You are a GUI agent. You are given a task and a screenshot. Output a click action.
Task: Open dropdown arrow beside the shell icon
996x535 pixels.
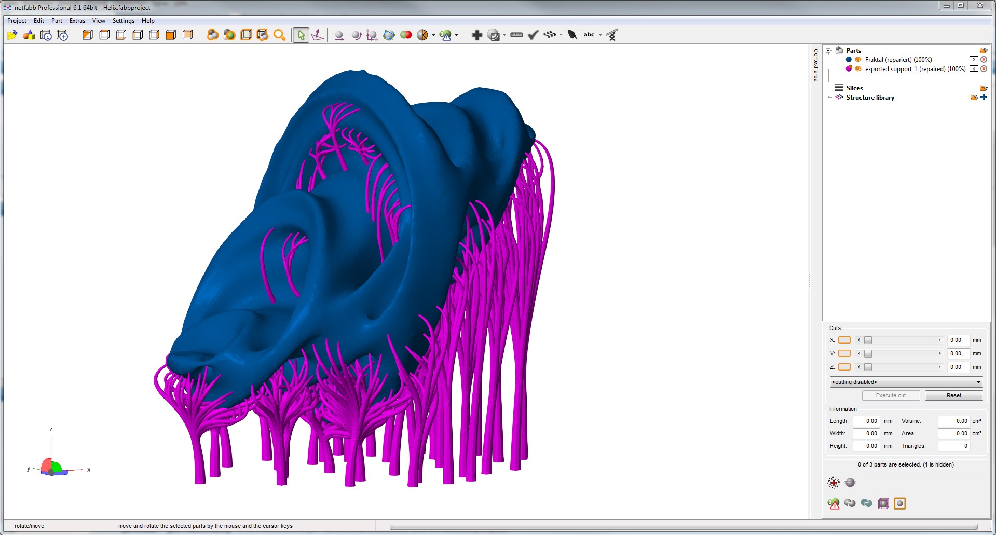[x=504, y=35]
